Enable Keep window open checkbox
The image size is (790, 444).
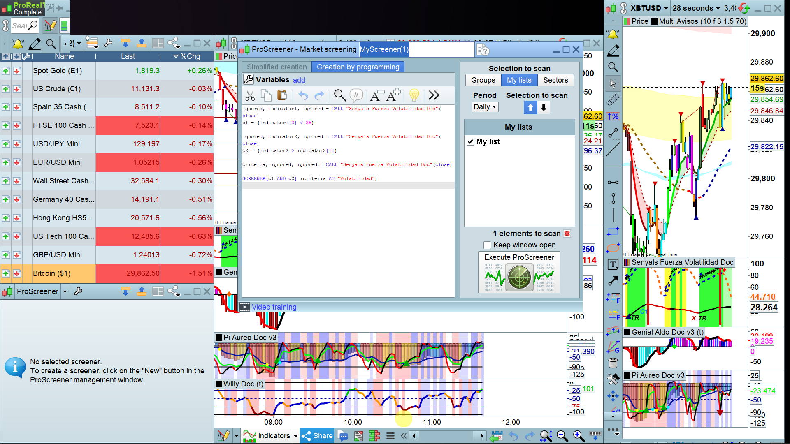point(488,245)
